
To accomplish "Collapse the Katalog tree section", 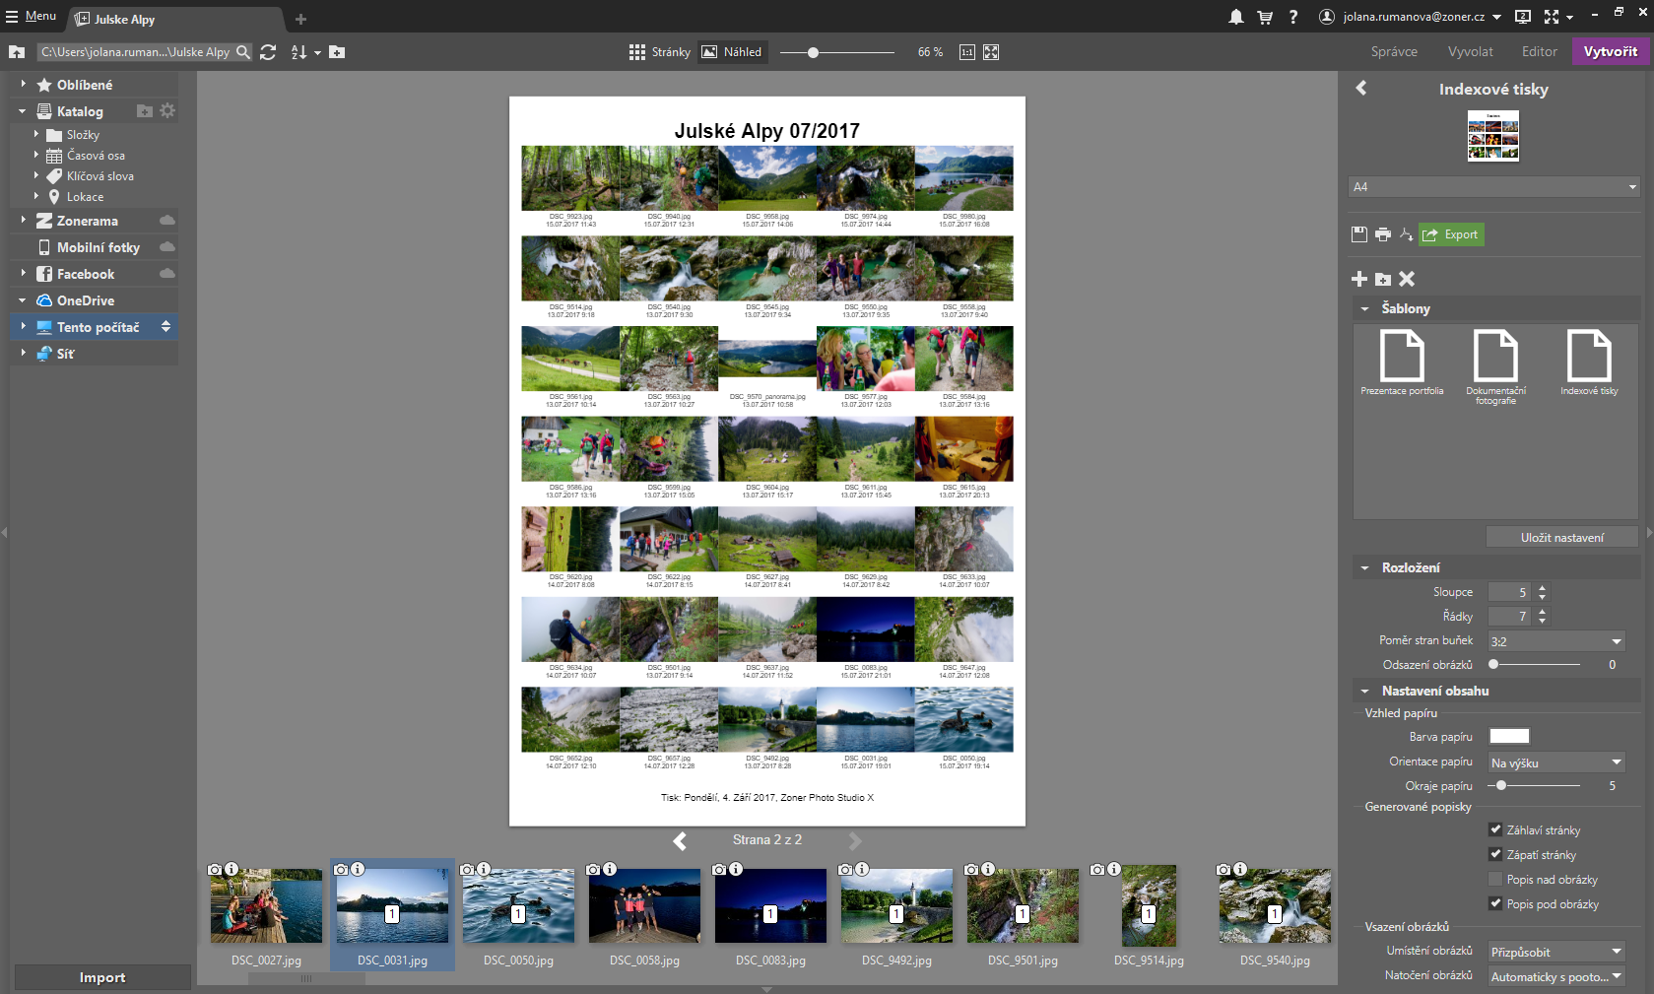I will tap(23, 111).
